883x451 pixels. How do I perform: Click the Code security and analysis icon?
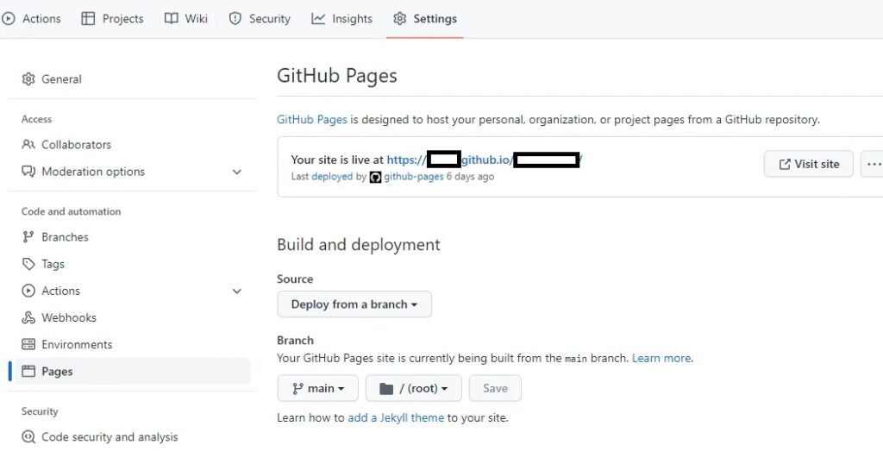[x=28, y=436]
